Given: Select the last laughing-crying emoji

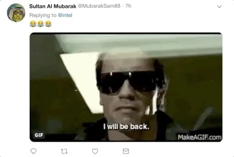Looking at the screenshot, I should (48, 24).
